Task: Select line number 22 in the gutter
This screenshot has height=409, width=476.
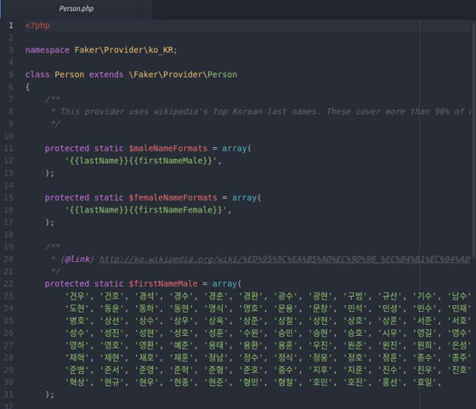Action: [x=9, y=284]
